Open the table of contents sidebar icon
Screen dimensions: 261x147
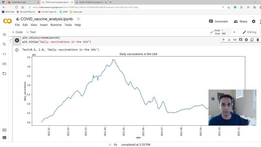(x=4, y=34)
